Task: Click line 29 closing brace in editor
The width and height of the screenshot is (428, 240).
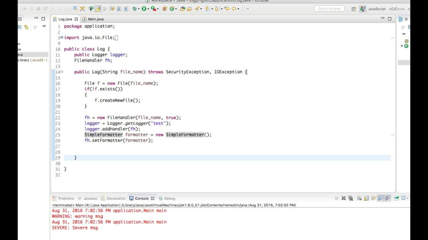Action: [x=76, y=157]
